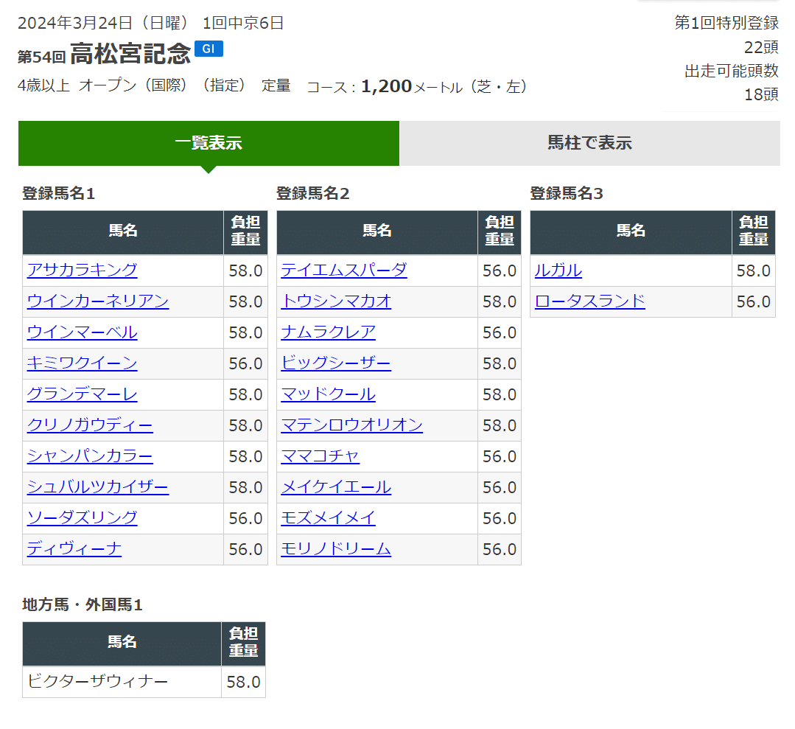Click the 馬名 header in 地方馬・外国馬1 table
Viewport: 795px width, 729px height.
[122, 642]
